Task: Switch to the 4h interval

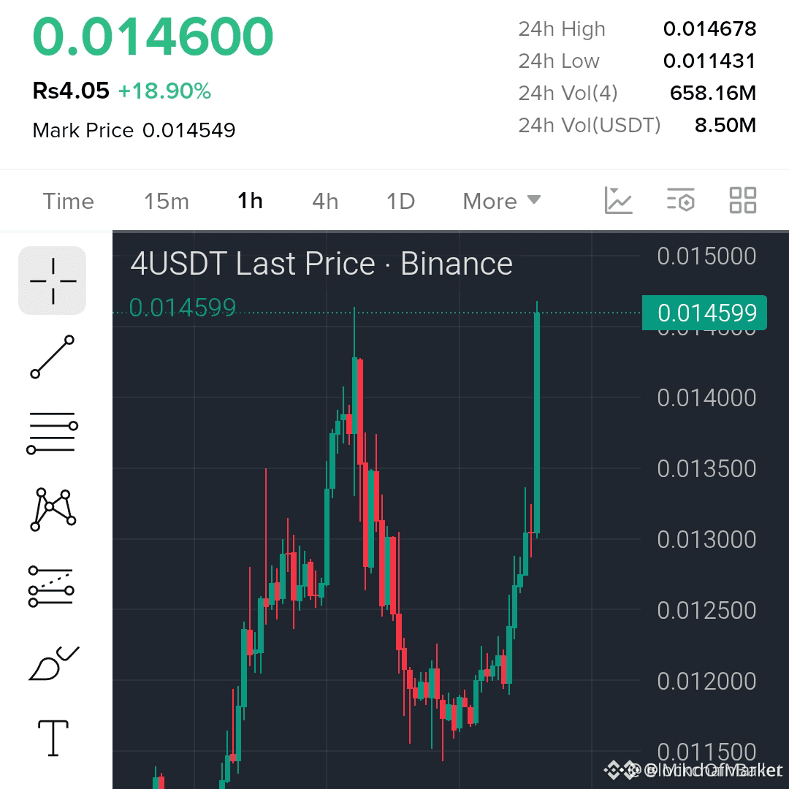Action: [x=325, y=202]
